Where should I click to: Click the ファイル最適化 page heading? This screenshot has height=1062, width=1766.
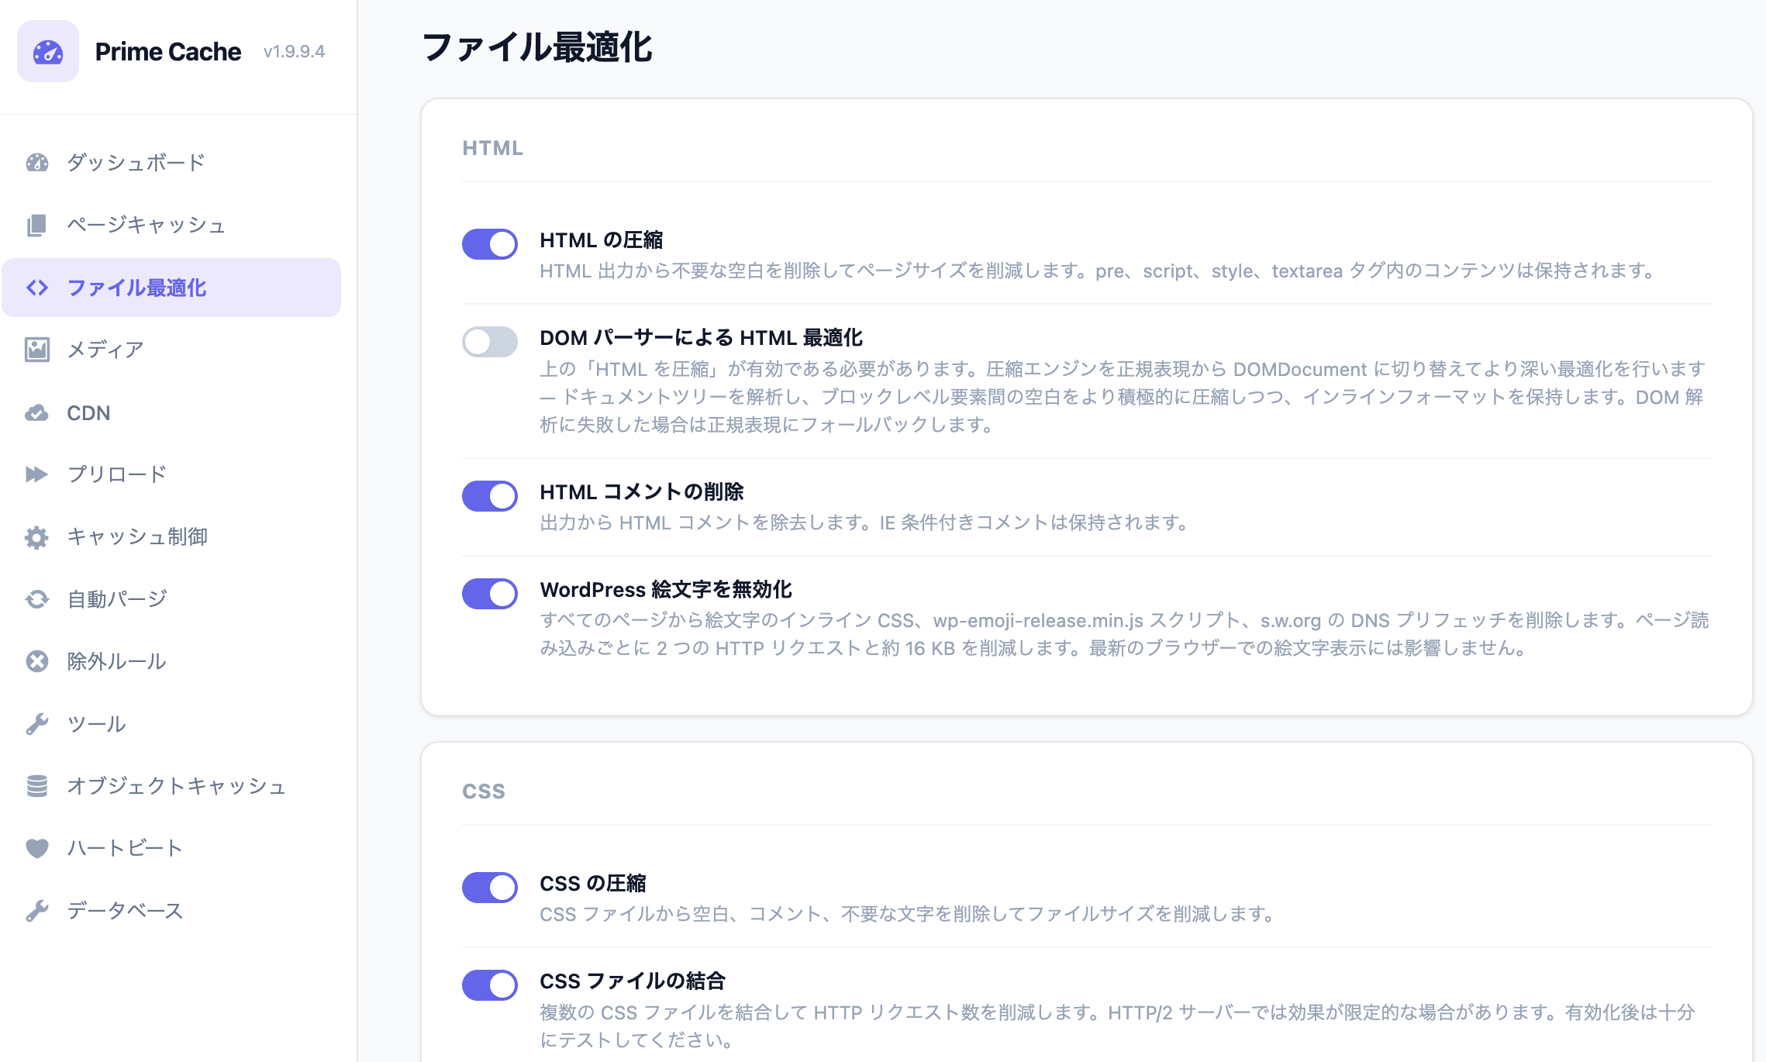tap(537, 47)
